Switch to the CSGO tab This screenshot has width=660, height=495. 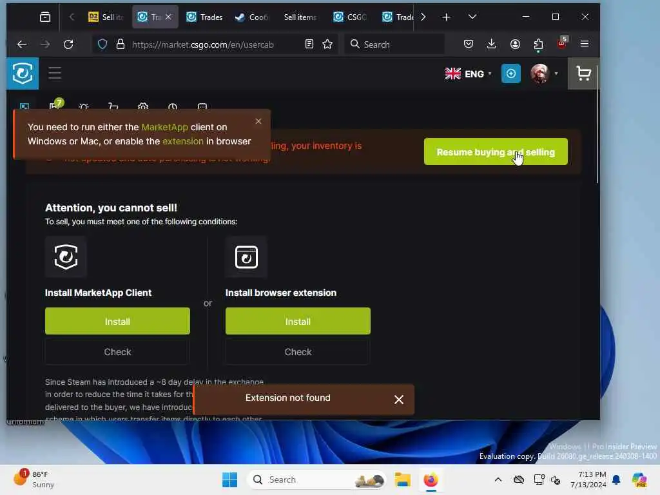pyautogui.click(x=350, y=17)
